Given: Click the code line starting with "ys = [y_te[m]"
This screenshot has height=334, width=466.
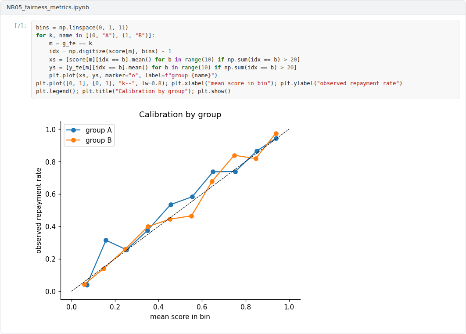Looking at the screenshot, I should coord(173,68).
